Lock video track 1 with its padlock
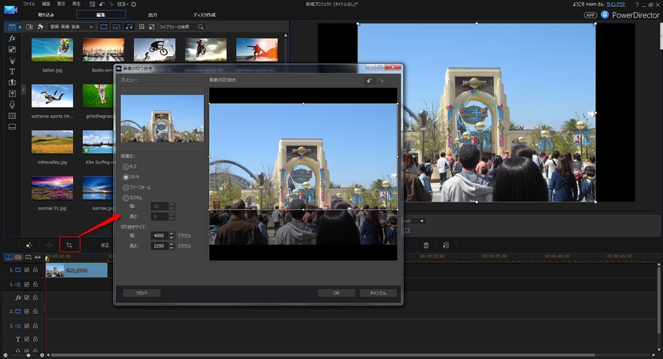 pyautogui.click(x=36, y=270)
